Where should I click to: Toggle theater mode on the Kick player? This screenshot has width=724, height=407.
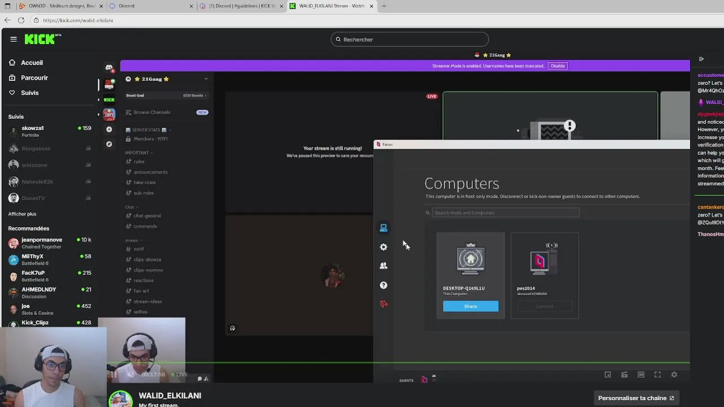[641, 375]
